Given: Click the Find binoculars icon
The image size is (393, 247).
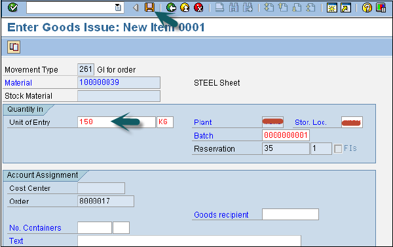Looking at the screenshot, I should (234, 8).
